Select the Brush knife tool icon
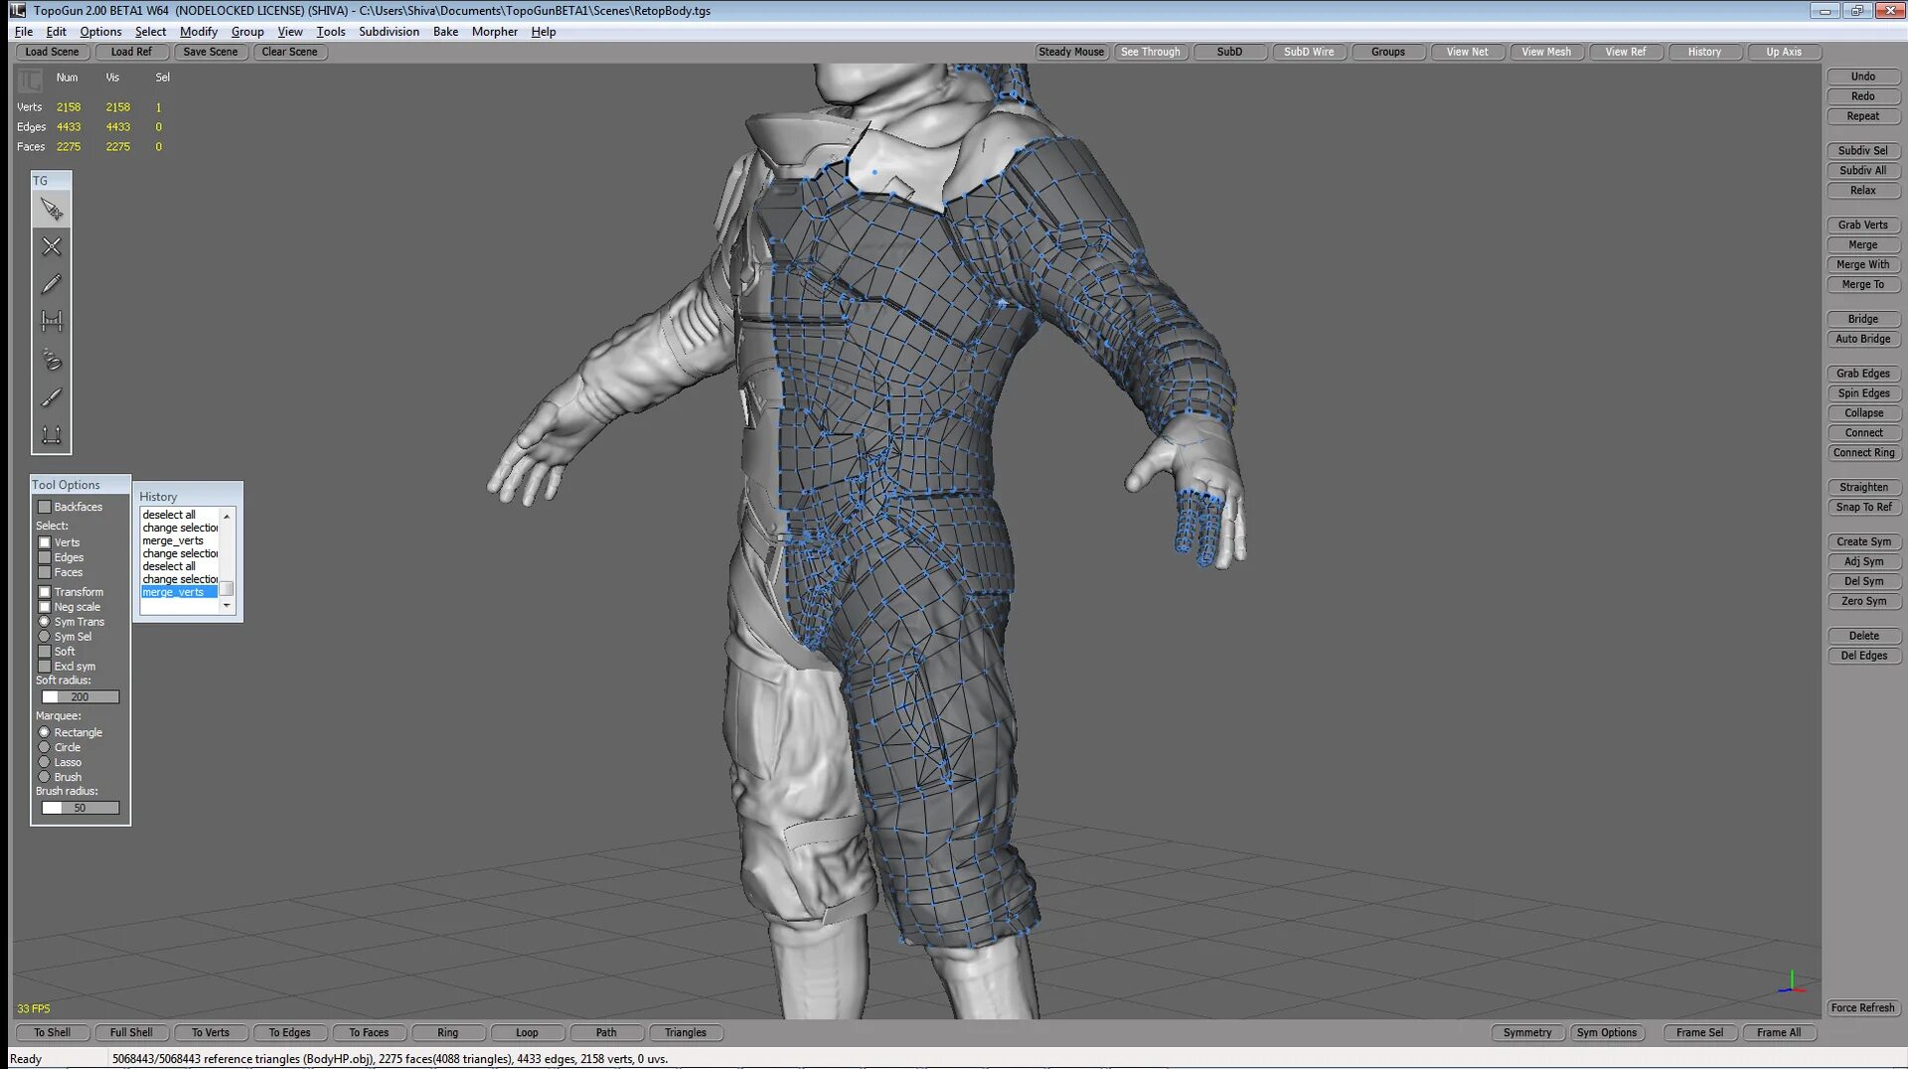 tap(52, 396)
